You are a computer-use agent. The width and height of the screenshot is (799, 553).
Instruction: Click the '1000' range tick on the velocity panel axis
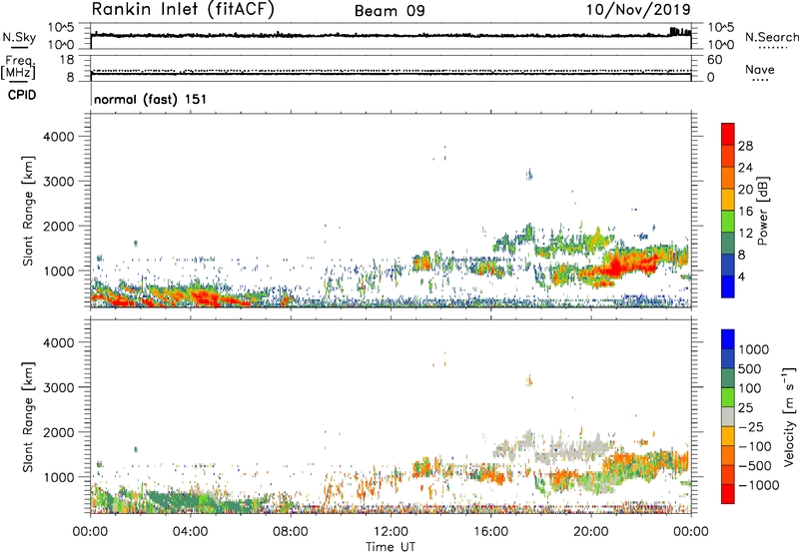pyautogui.click(x=59, y=477)
